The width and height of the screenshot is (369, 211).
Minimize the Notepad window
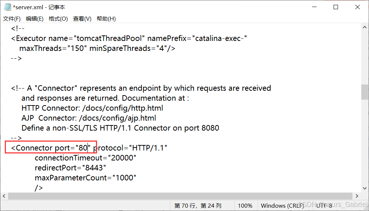pos(314,7)
